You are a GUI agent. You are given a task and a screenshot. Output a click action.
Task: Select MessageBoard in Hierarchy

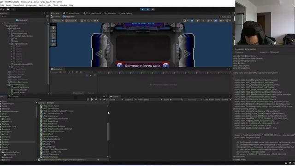coord(20,34)
